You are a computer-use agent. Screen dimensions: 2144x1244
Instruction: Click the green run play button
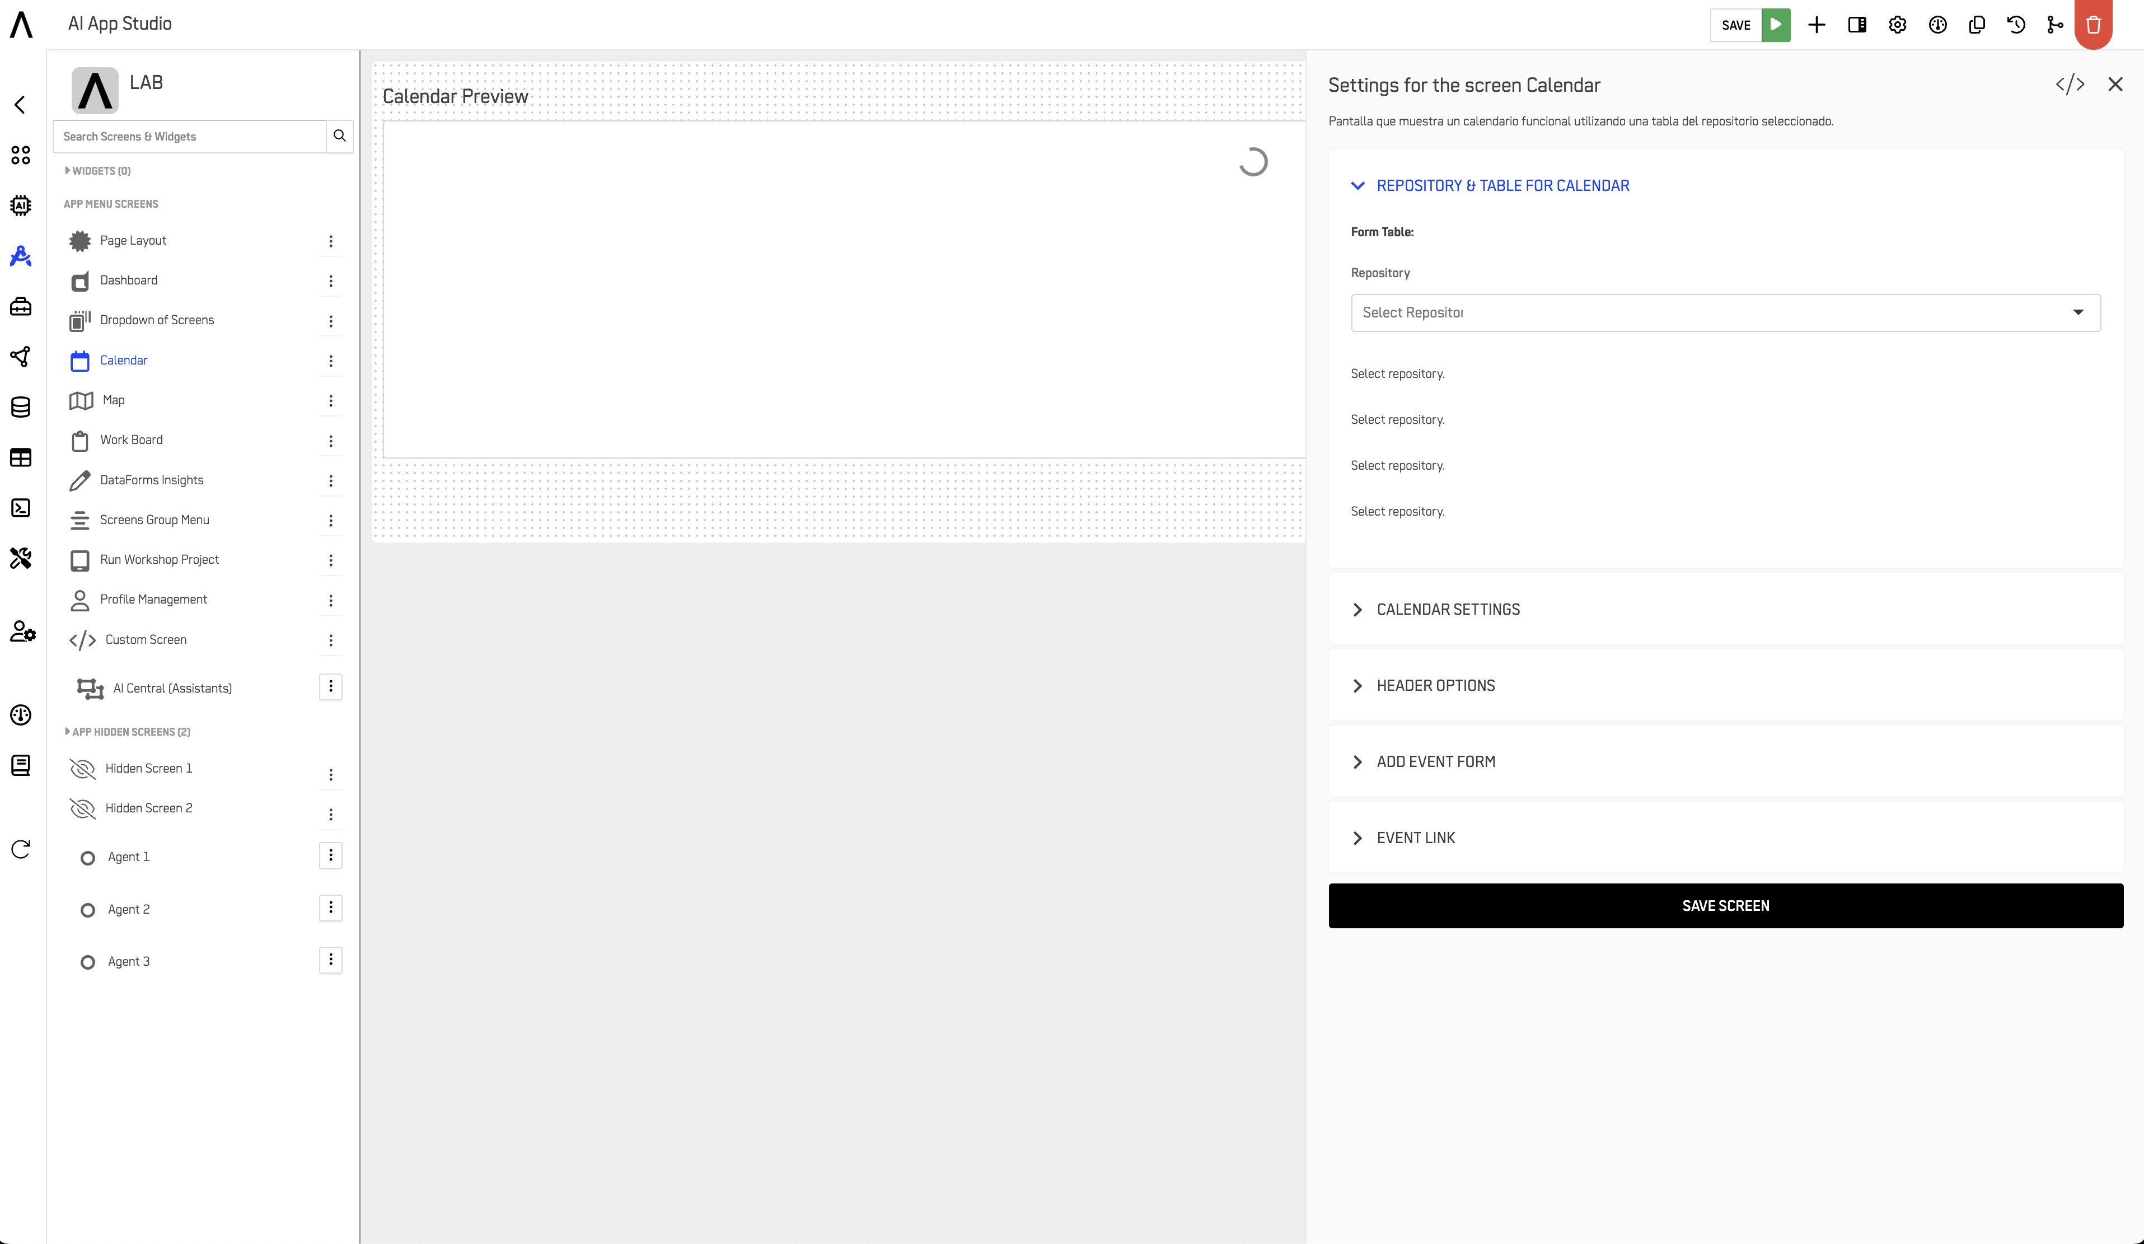(1776, 25)
